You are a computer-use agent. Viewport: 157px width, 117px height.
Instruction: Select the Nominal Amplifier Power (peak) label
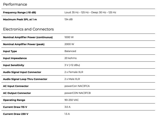click(x=24, y=44)
